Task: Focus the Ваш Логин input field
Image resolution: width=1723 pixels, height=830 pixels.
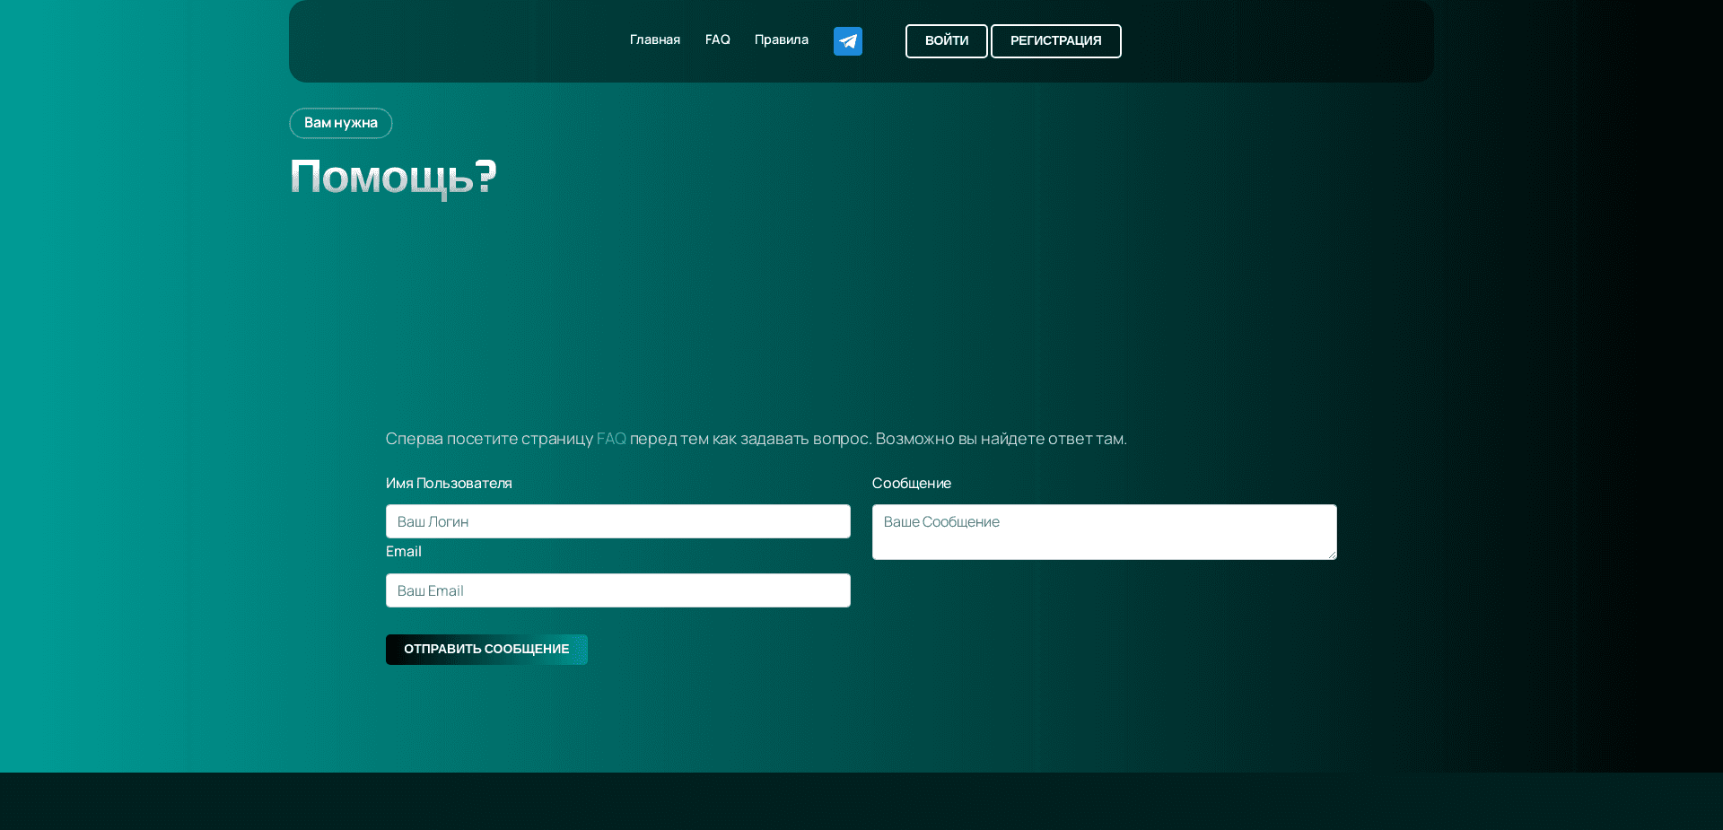Action: click(617, 521)
